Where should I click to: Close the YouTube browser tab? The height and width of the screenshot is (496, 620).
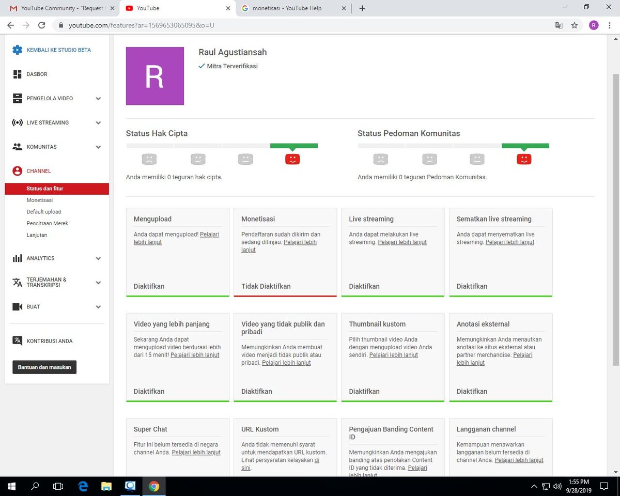click(228, 8)
